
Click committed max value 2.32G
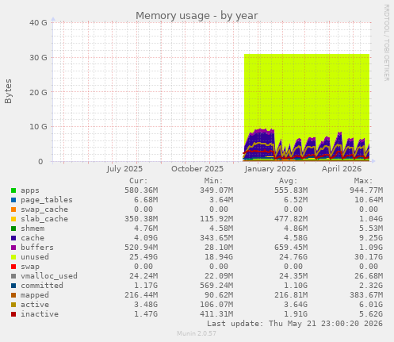point(371,286)
